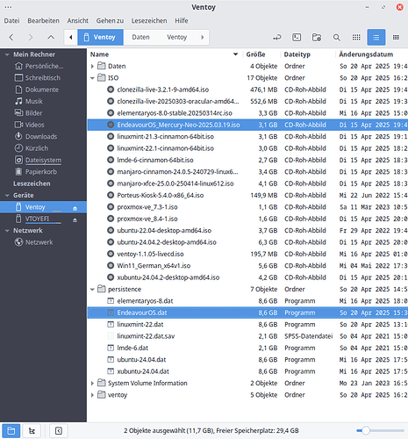Show tree view sidebar button
Screen dimensions: 408x439
tap(32, 430)
